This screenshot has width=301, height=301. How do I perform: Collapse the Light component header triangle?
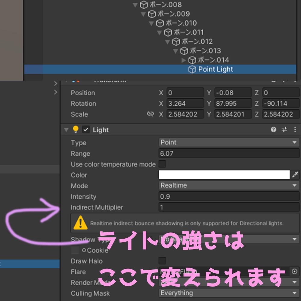(66, 130)
